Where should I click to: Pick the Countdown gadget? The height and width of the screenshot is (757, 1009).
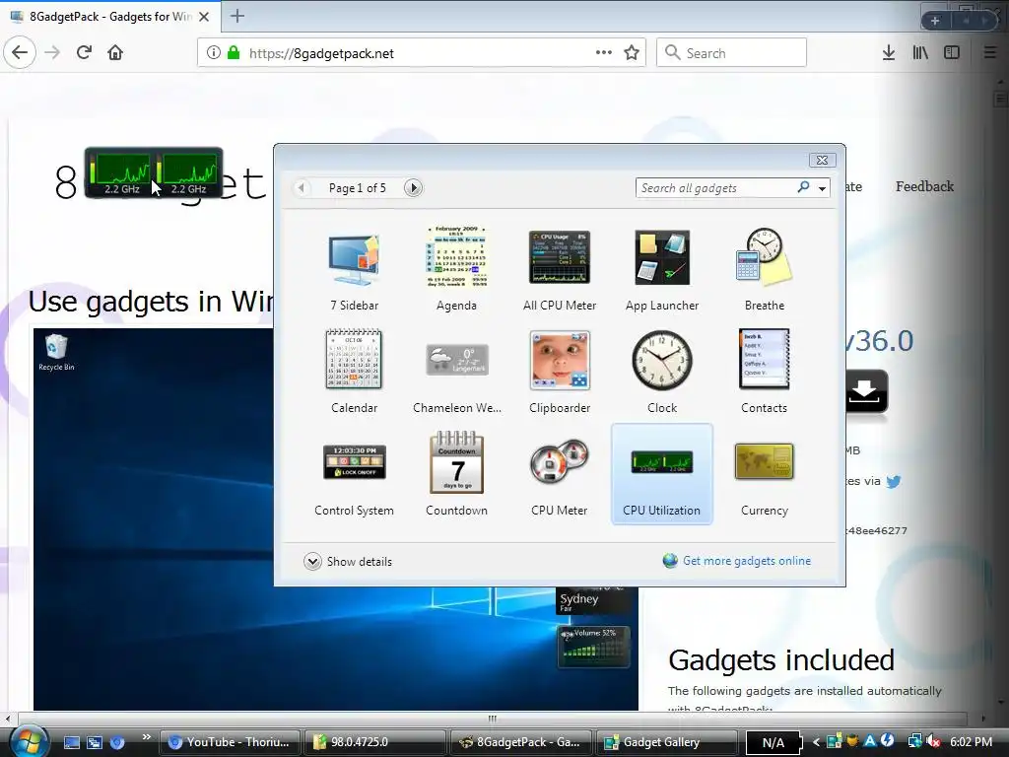pos(456,462)
